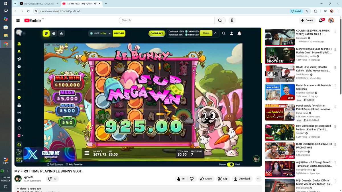This screenshot has height=192, width=342.
Task: Open a new Chrome tab with plus
Action: [x=106, y=4]
